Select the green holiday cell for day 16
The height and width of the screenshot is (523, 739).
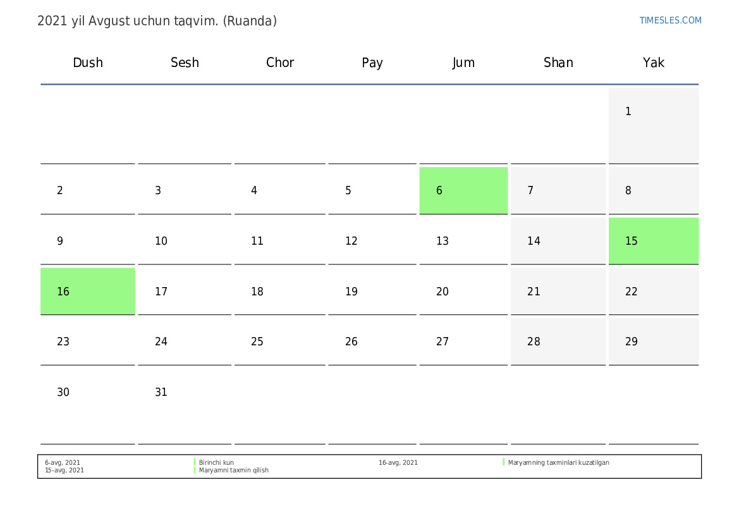(x=88, y=291)
